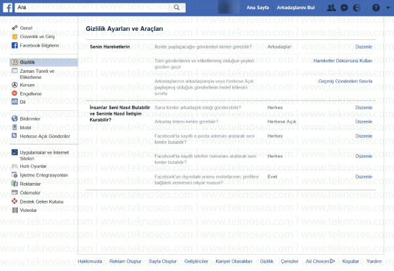The height and width of the screenshot is (271, 394).
Task: Click the Bildirimler globe icon
Action: point(15,119)
